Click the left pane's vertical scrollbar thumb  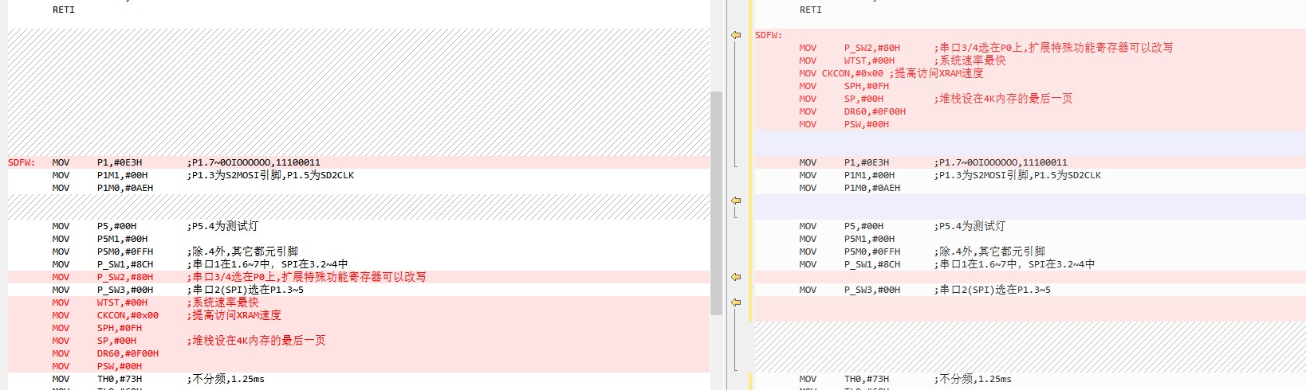716,199
